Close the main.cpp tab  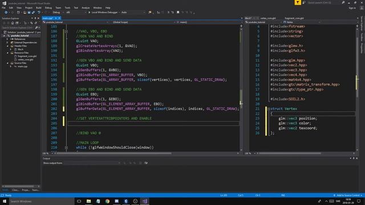tap(59, 18)
